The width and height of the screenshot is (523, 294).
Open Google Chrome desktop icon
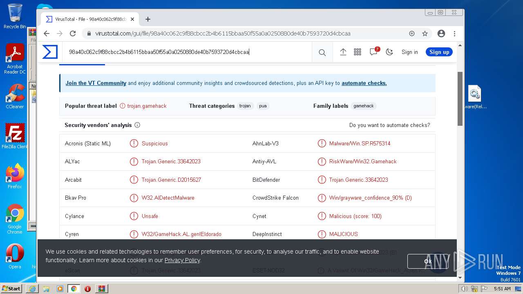[x=15, y=219]
